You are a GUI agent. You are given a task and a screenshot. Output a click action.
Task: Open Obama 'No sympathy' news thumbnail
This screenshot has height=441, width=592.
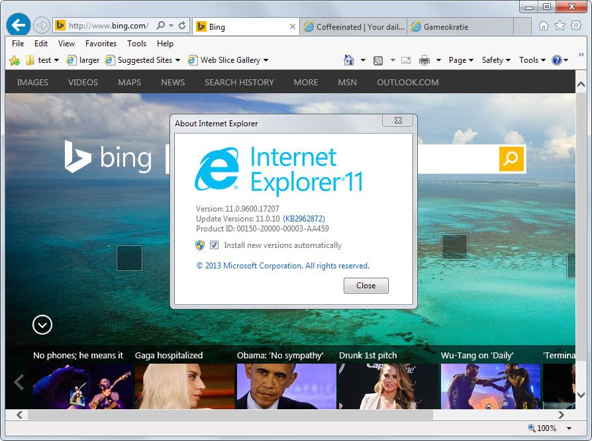[286, 386]
